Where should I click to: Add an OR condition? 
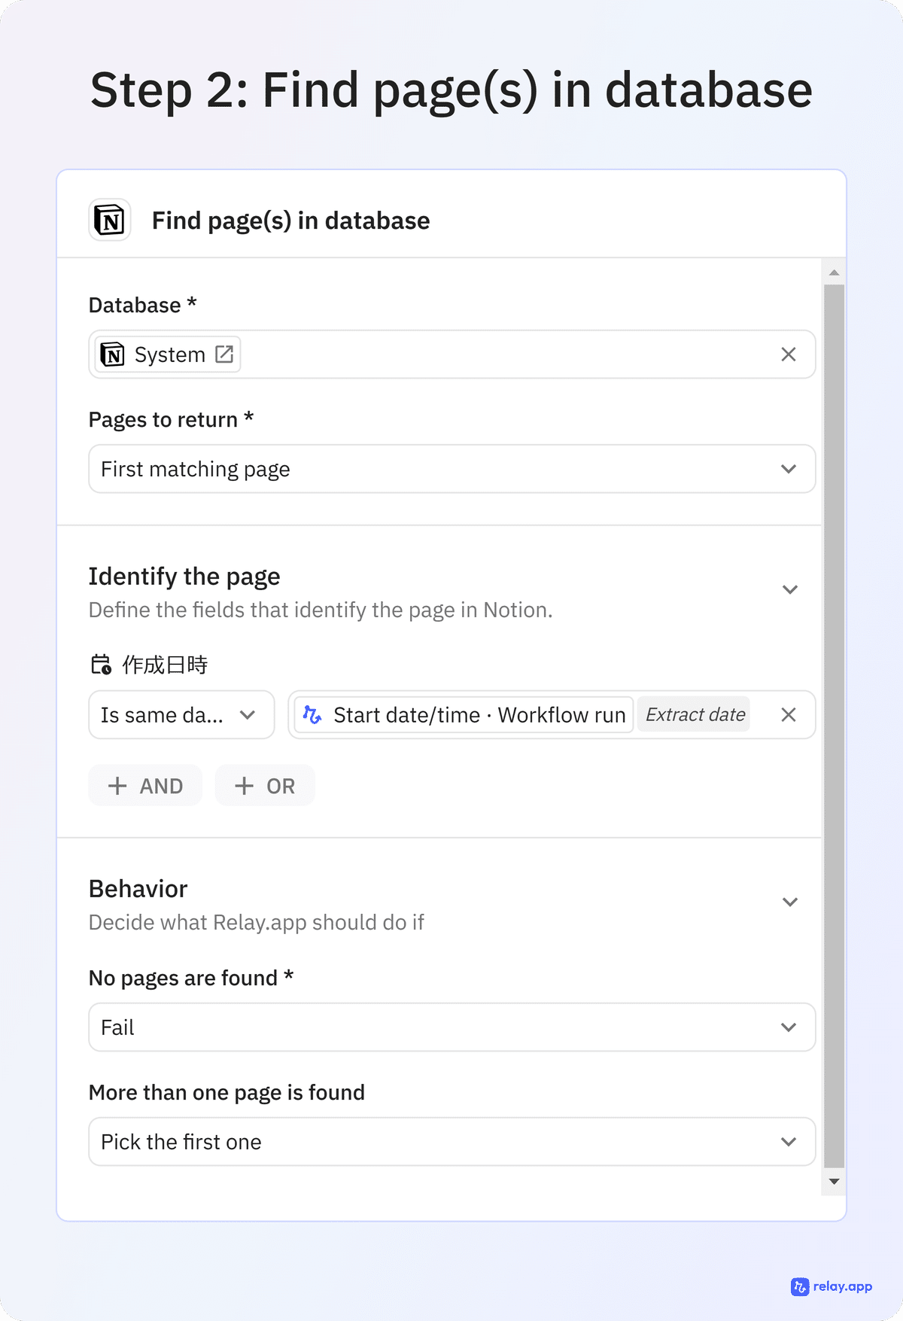[265, 786]
